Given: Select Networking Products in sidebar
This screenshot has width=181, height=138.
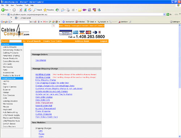Looking at the screenshot, I should (x=12, y=50).
